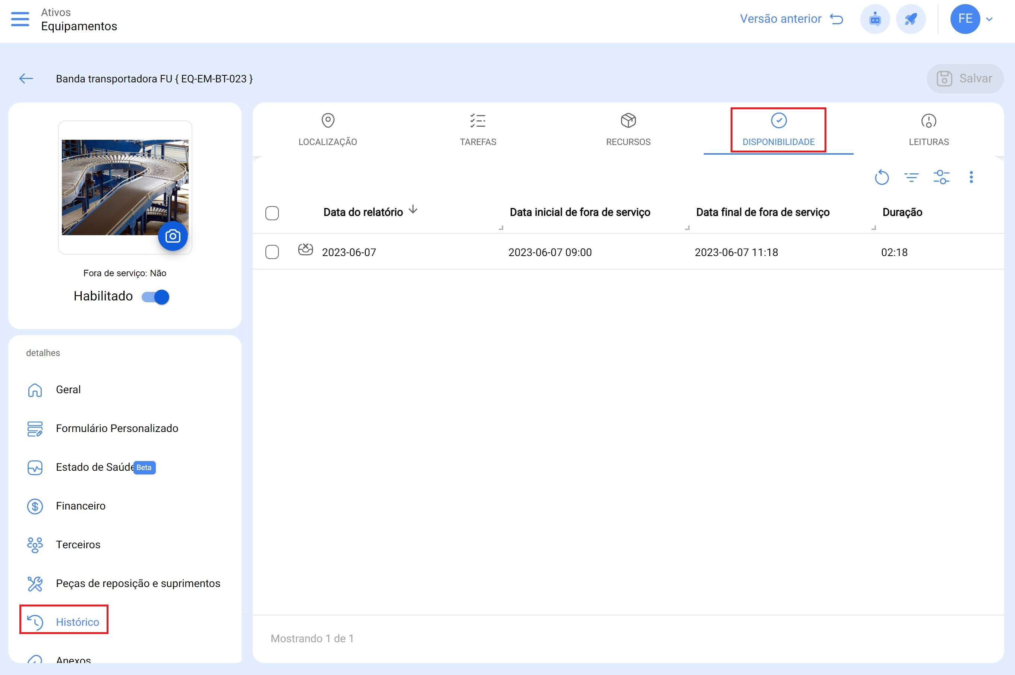Click the rocket icon in the header
This screenshot has height=675, width=1015.
coord(910,19)
